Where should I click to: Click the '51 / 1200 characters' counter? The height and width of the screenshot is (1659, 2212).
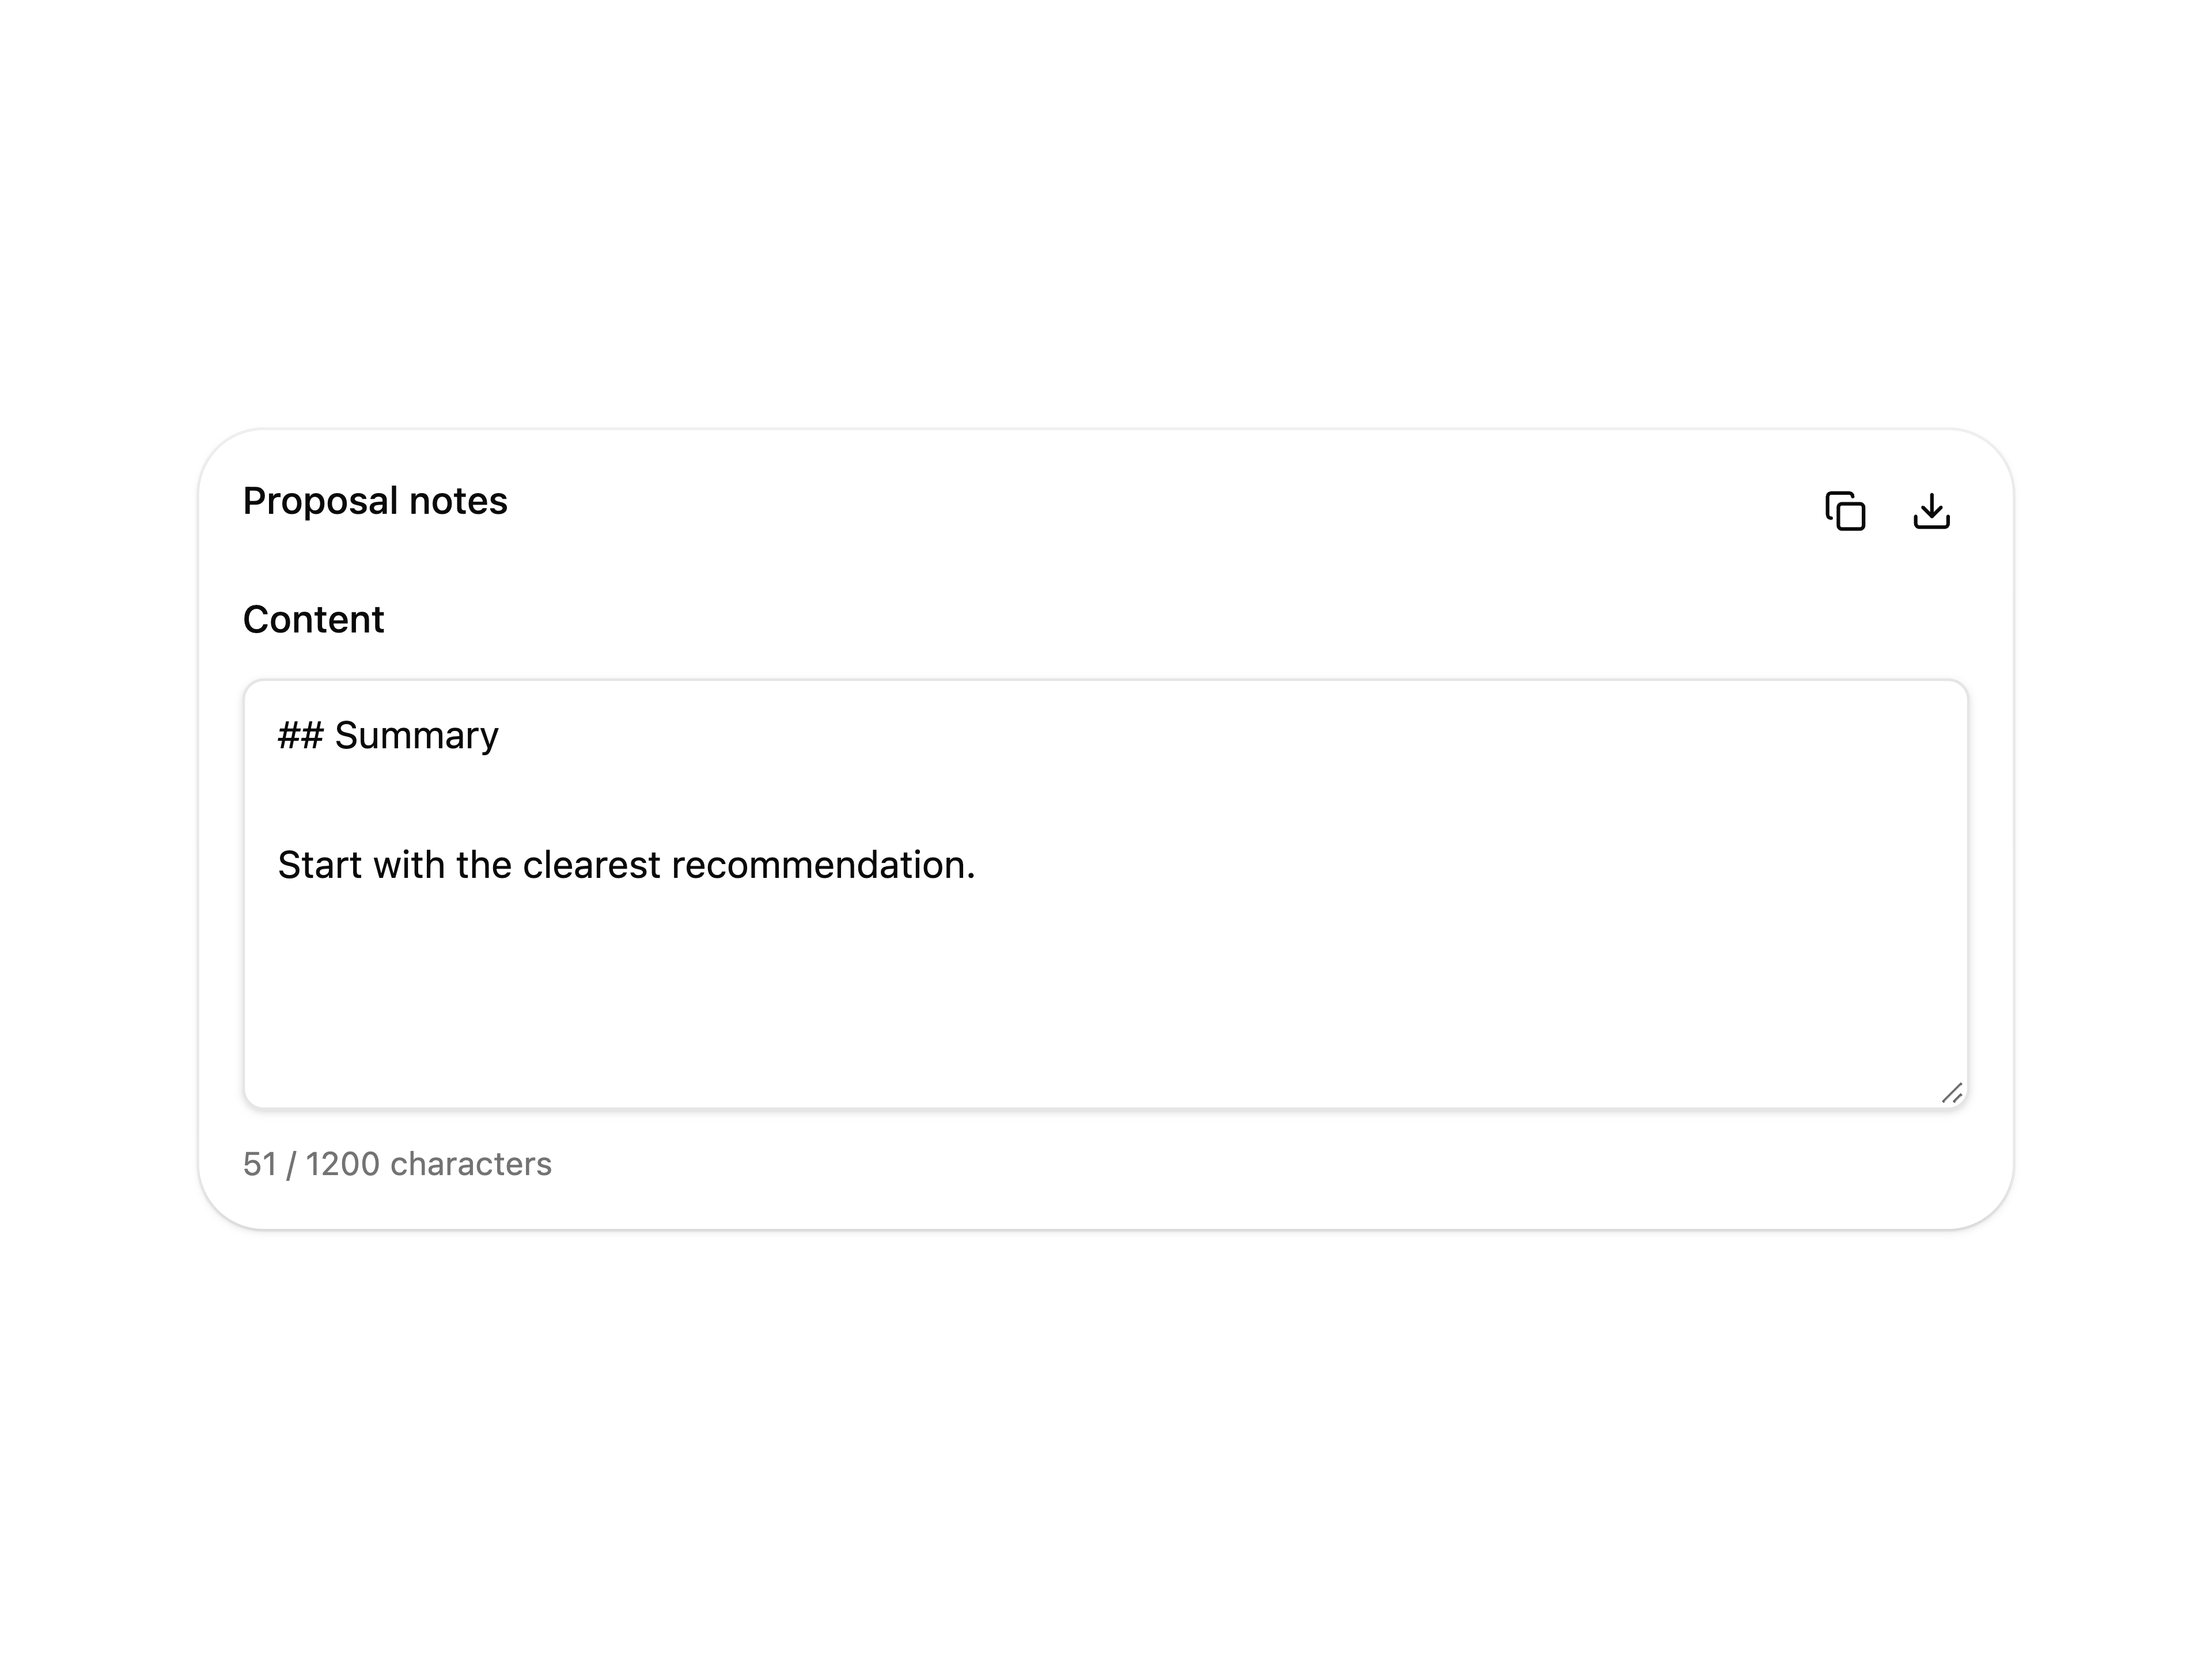[397, 1164]
